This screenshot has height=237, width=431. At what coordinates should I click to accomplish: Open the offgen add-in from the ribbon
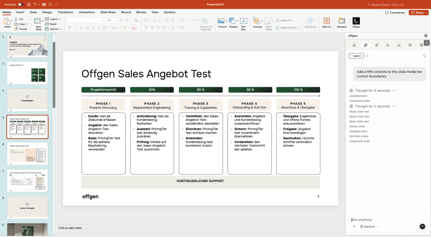[356, 23]
